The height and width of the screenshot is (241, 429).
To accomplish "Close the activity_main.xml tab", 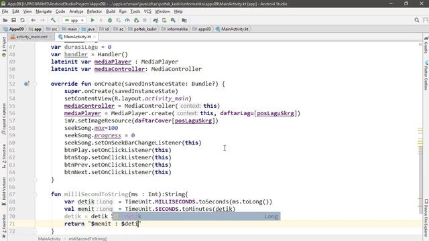I will coord(51,37).
